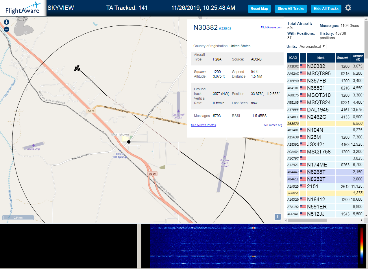Open the settings gear icon
The image size is (368, 269).
coord(348,8)
